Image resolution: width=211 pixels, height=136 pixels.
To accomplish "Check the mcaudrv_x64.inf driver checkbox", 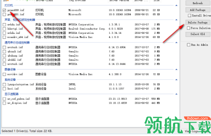I will tap(4, 37).
